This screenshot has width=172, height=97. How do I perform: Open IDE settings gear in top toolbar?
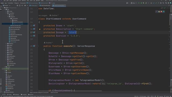[169, 3]
